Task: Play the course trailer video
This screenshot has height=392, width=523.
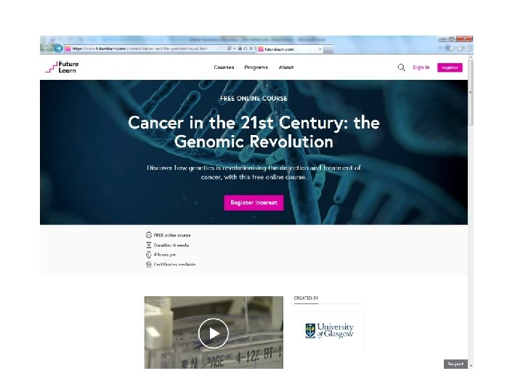Action: [214, 333]
